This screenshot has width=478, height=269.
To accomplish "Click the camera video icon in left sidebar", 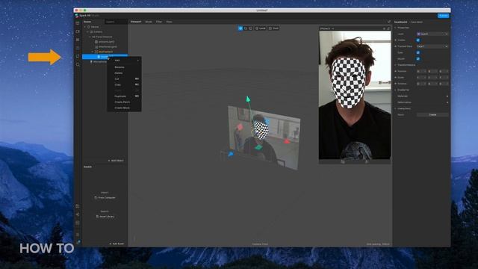I will [78, 31].
